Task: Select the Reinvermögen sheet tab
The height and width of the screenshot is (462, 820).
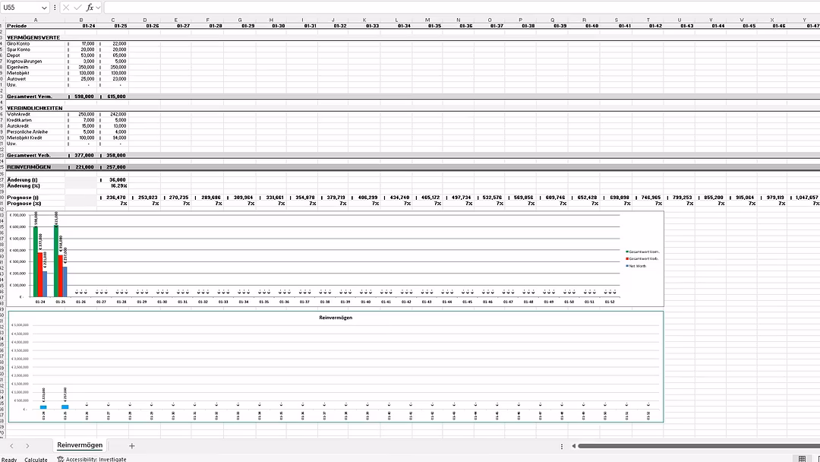Action: click(80, 445)
